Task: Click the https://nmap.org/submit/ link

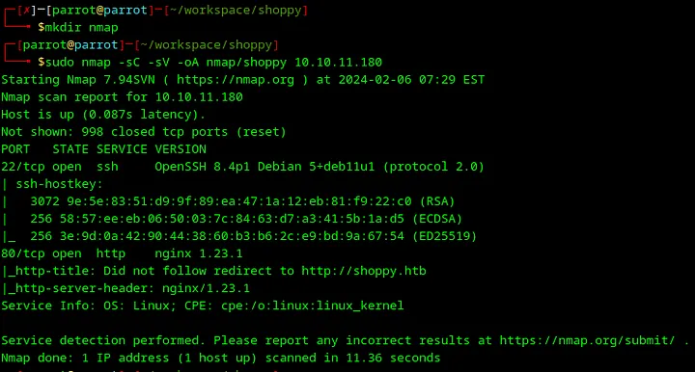Action: [x=587, y=340]
